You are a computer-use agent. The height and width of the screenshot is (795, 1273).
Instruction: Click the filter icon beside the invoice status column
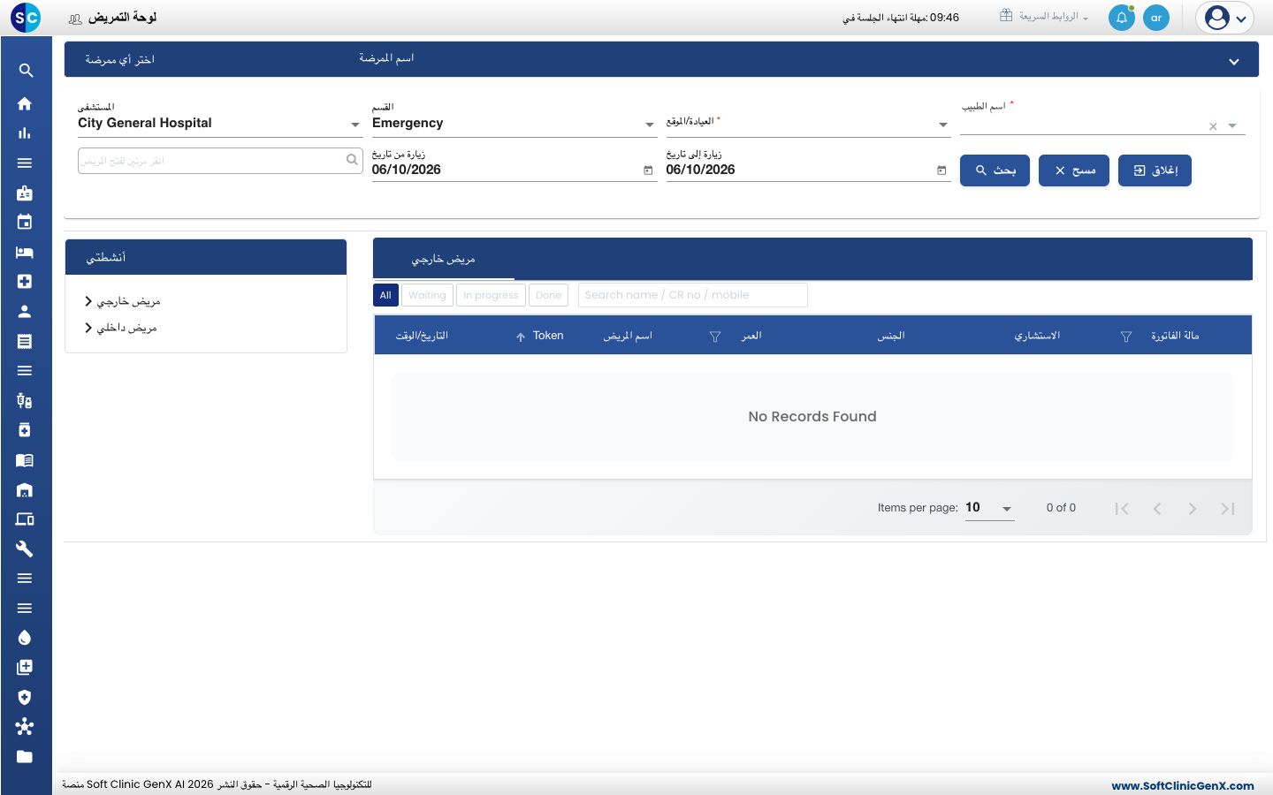click(1126, 337)
